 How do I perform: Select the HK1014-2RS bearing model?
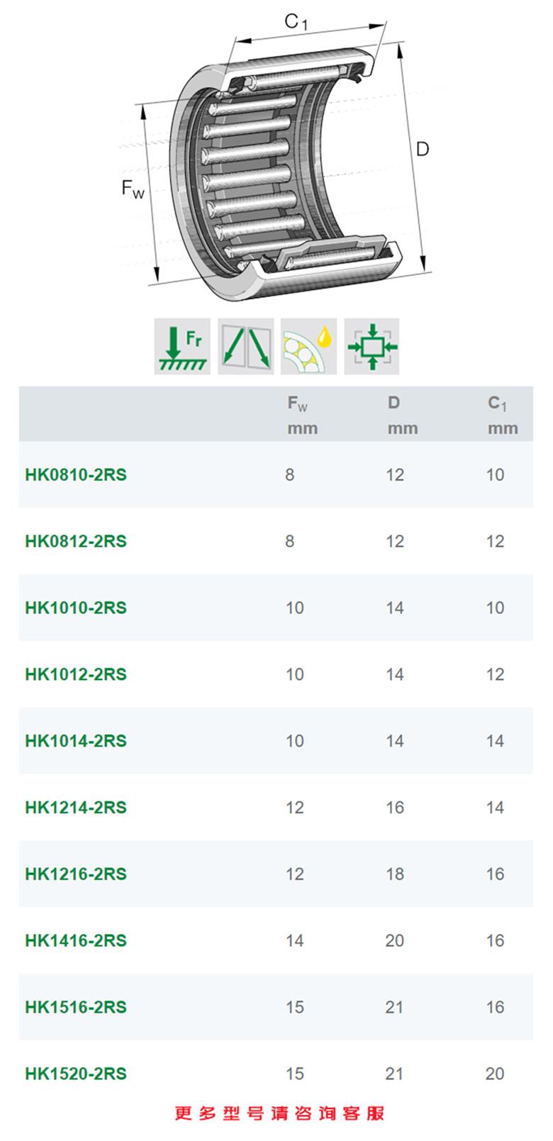[x=76, y=741]
